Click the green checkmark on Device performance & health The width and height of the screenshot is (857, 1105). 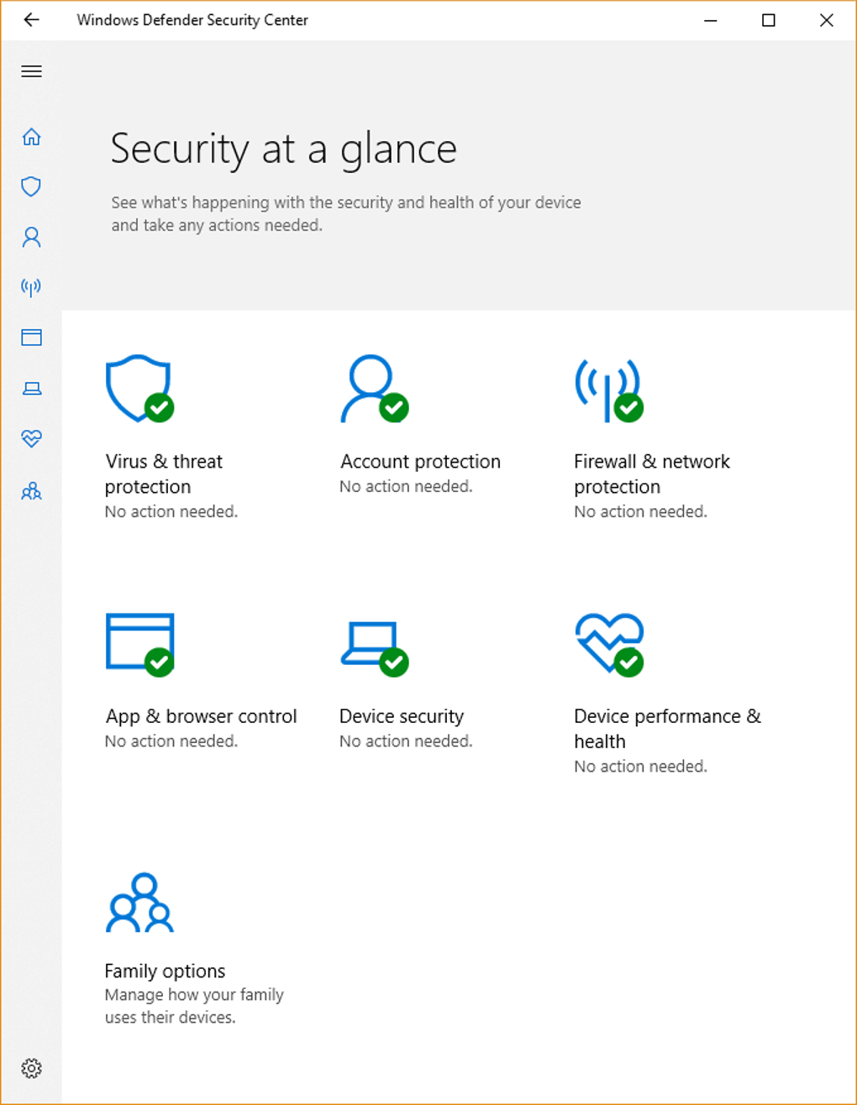point(627,662)
